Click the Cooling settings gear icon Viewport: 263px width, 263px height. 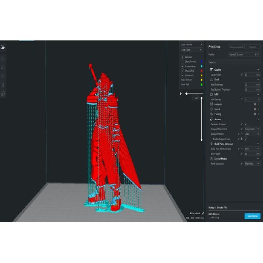[255, 114]
